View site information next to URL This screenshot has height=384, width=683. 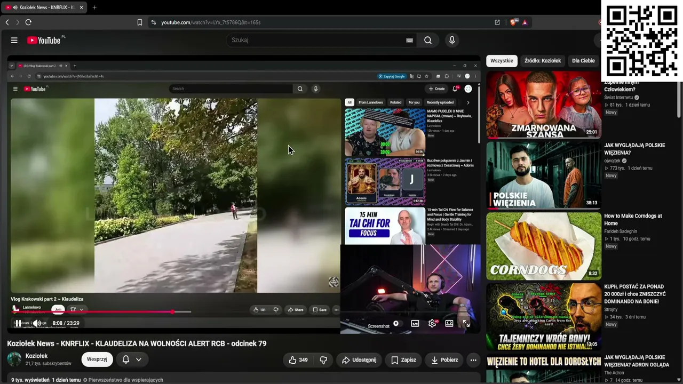(154, 22)
